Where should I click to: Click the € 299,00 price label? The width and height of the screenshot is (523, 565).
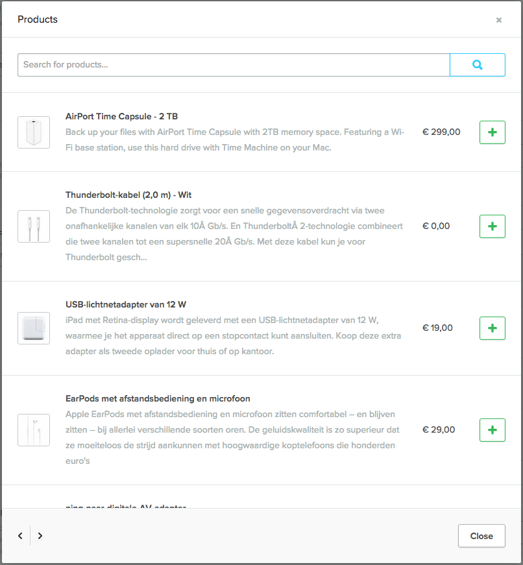441,132
